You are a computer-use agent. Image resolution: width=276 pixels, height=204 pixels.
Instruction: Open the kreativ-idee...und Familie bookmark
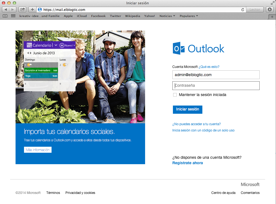(x=40, y=16)
